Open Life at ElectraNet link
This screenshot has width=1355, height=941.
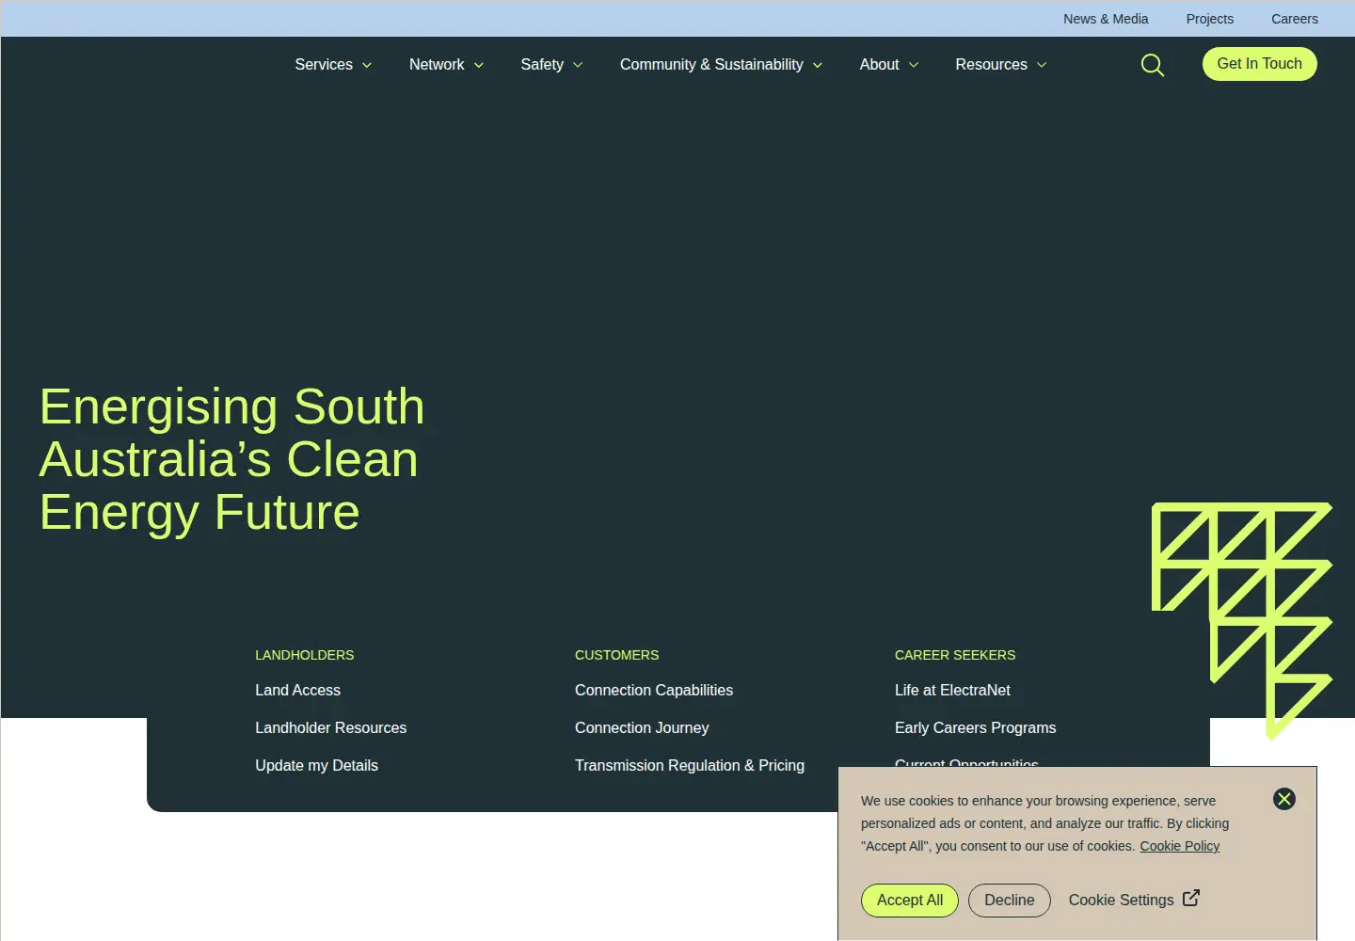952,690
